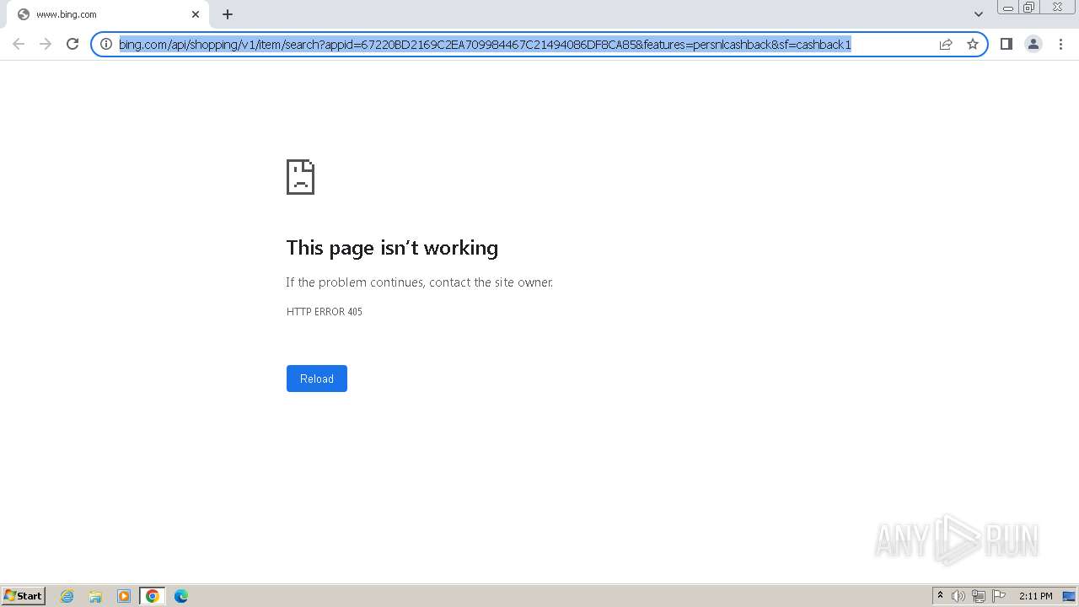Select the www.bing.com tab
Screen dimensions: 1079x607
tap(106, 14)
